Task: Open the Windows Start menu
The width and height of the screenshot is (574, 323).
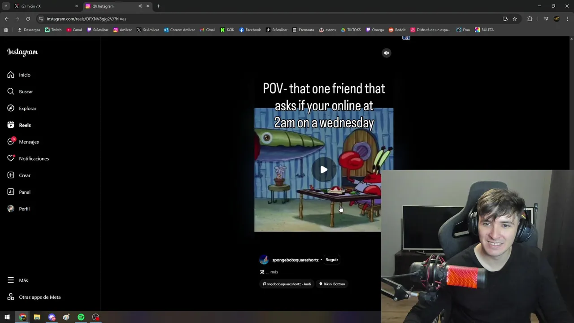Action: (x=7, y=317)
